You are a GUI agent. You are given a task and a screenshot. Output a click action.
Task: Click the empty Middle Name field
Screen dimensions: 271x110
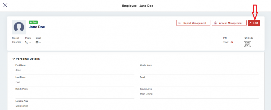point(199,70)
